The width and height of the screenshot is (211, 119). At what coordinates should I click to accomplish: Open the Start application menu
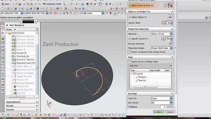tap(6, 4)
